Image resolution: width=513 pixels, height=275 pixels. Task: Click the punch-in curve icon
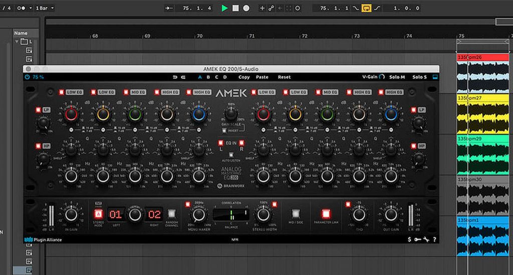coord(356,8)
